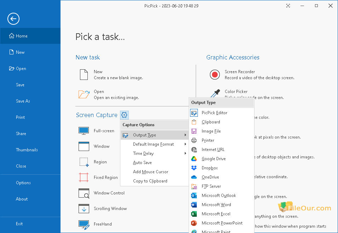
Task: Open Options in the sidebar
Action: (x=30, y=182)
